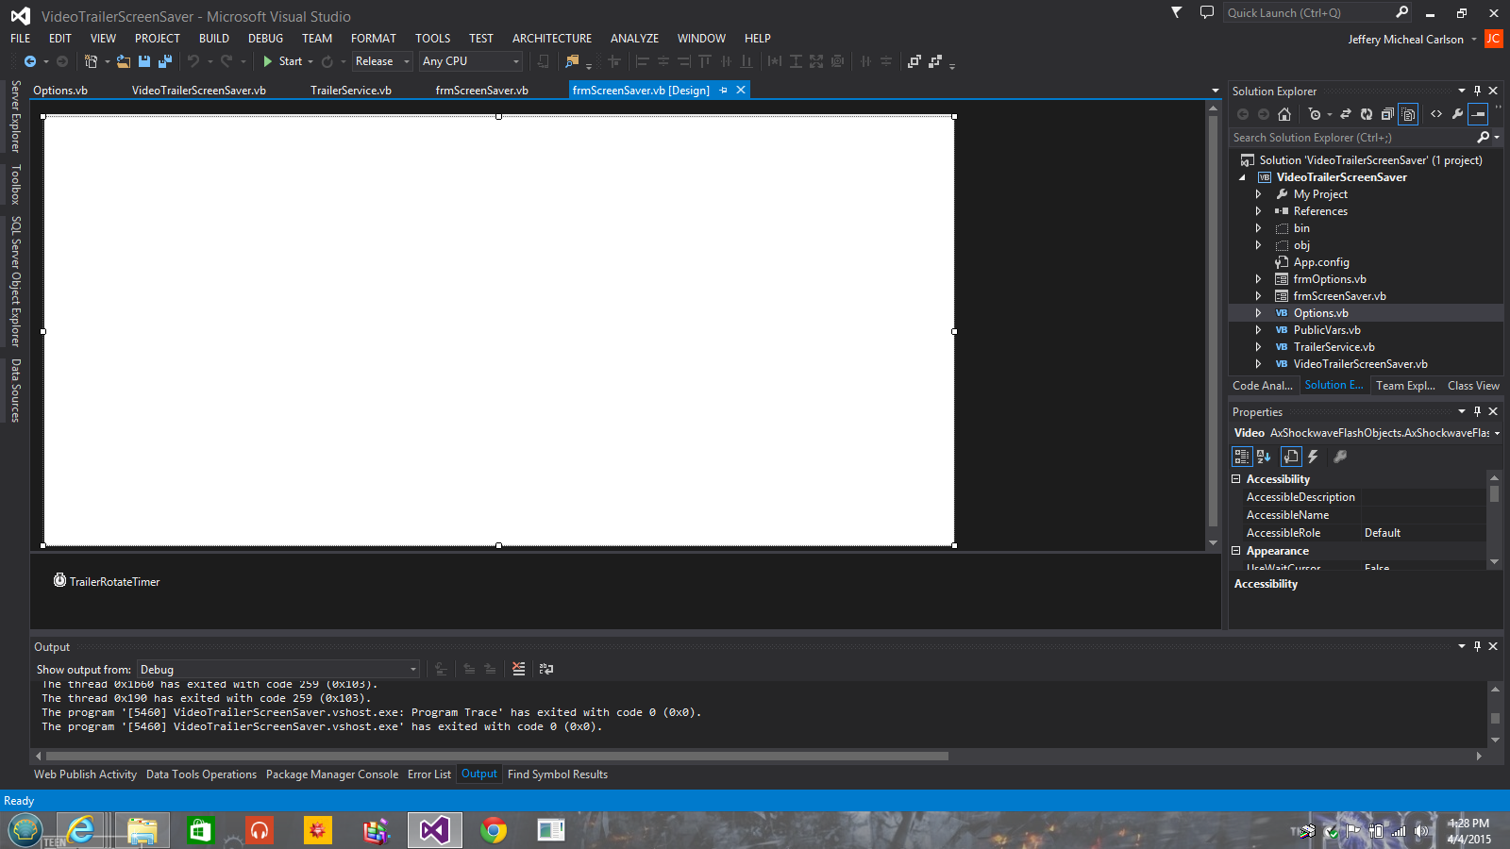Collapse the Appearance property category

point(1236,551)
